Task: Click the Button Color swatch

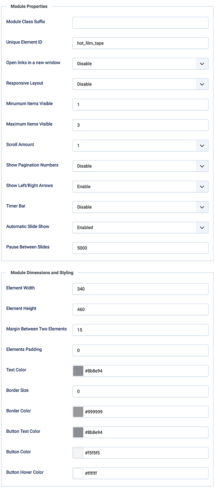Action: (78, 453)
